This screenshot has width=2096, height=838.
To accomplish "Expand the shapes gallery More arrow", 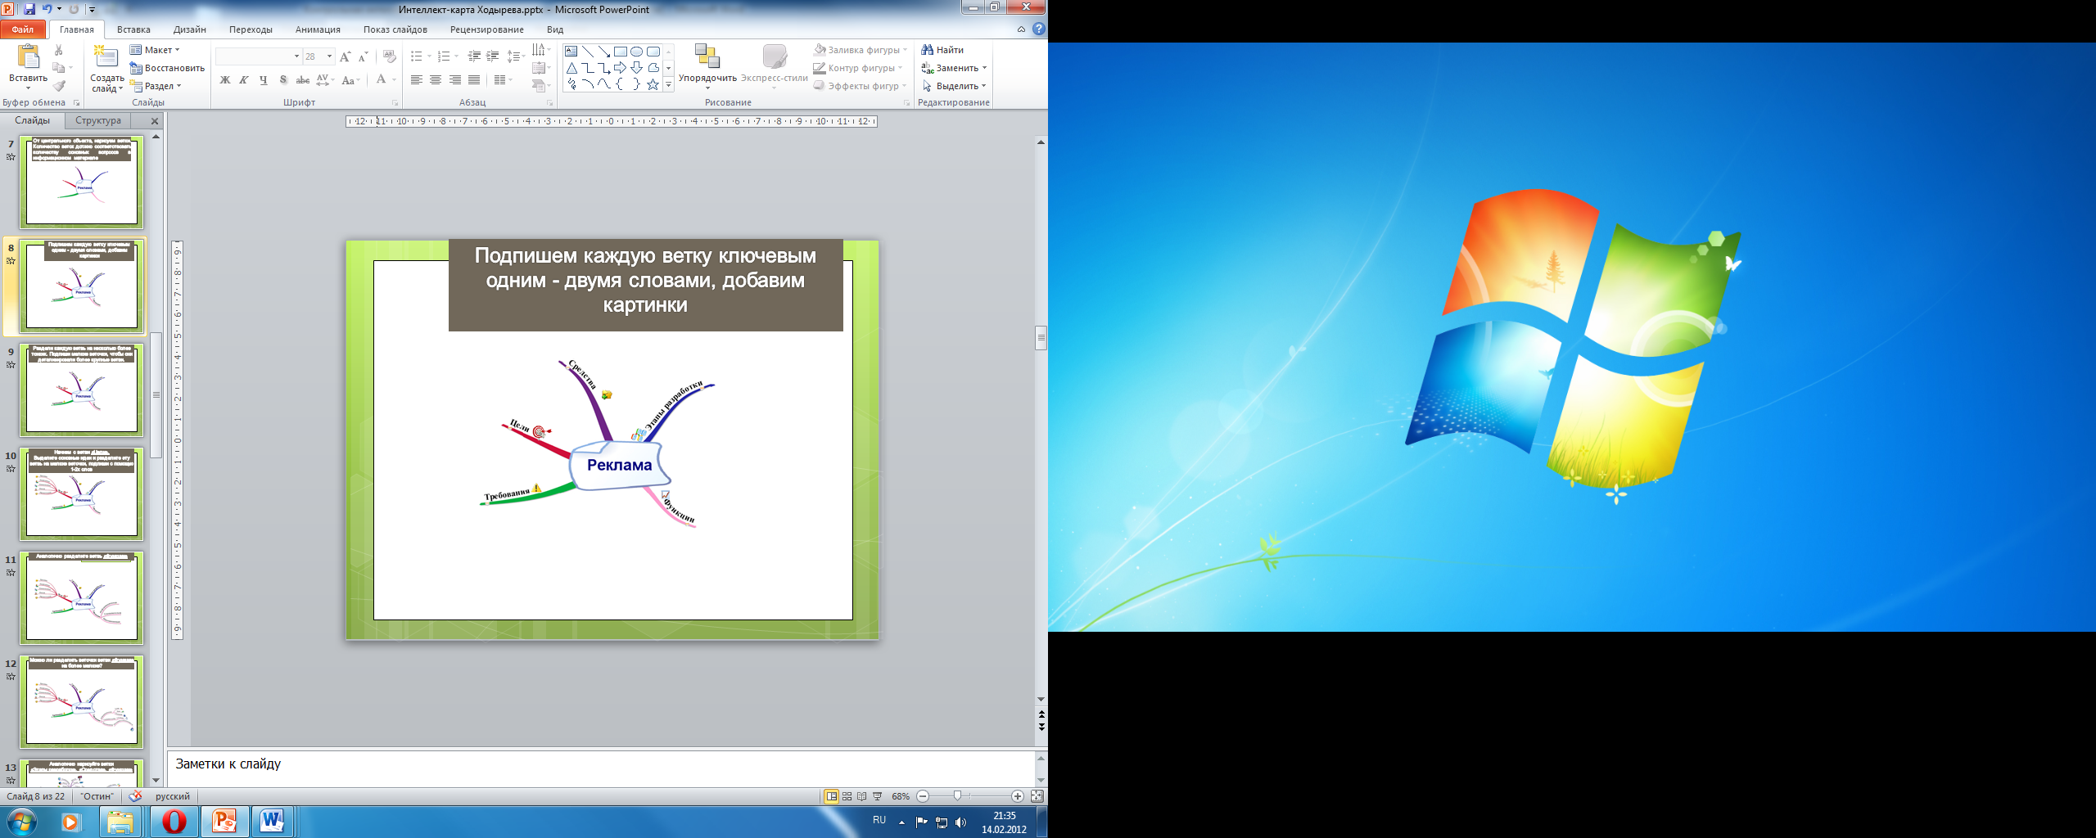I will coord(669,84).
